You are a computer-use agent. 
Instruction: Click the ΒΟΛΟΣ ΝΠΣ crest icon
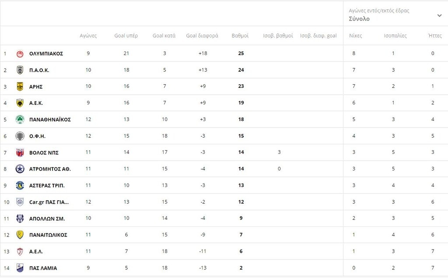click(x=20, y=153)
